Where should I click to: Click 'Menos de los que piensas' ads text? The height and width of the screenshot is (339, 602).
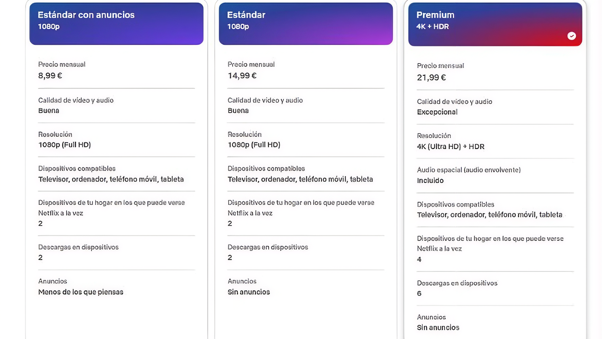(81, 292)
